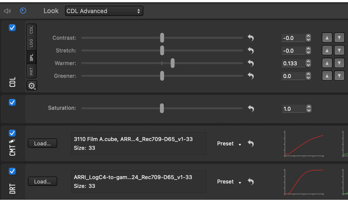Viewport: 348px width, 202px height.
Task: Click the up triangle button for Contrast
Action: (x=327, y=38)
